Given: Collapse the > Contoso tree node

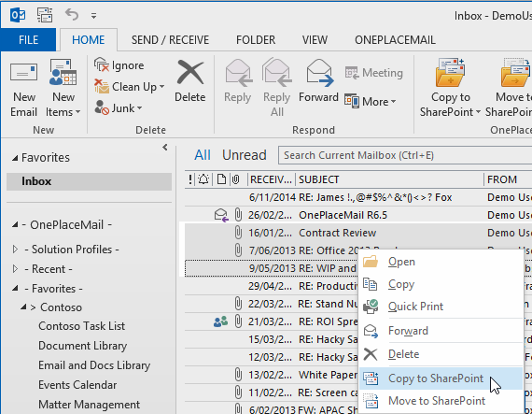Looking at the screenshot, I should [23, 307].
